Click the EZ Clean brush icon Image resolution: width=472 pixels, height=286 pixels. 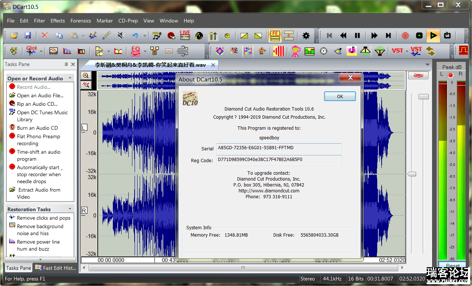pos(14,51)
